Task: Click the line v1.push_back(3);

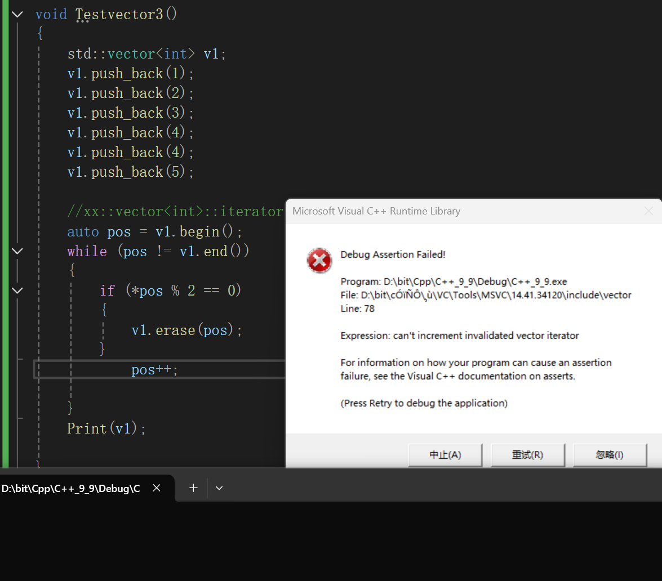Action: coord(130,113)
